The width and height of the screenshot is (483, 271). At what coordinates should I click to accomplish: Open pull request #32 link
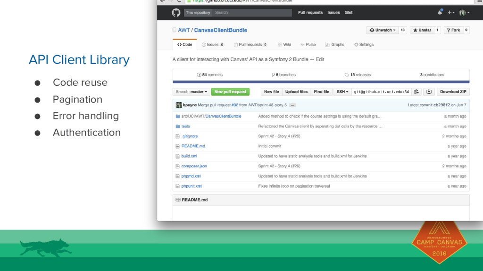tap(235, 105)
